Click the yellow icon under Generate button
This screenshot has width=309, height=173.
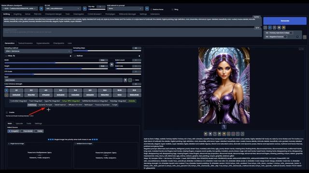283,28
